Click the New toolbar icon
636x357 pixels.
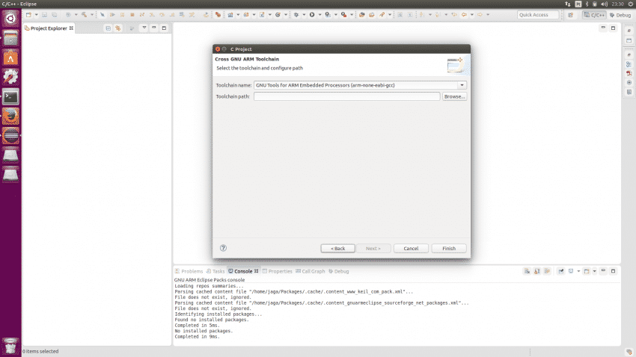tap(28, 15)
